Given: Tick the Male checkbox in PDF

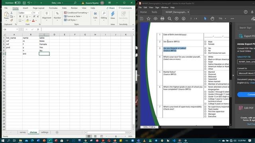Looking at the screenshot, I should 205,42.
